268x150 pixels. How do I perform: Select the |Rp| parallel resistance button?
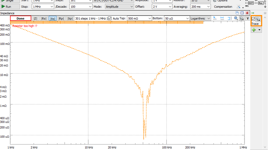[61, 18]
